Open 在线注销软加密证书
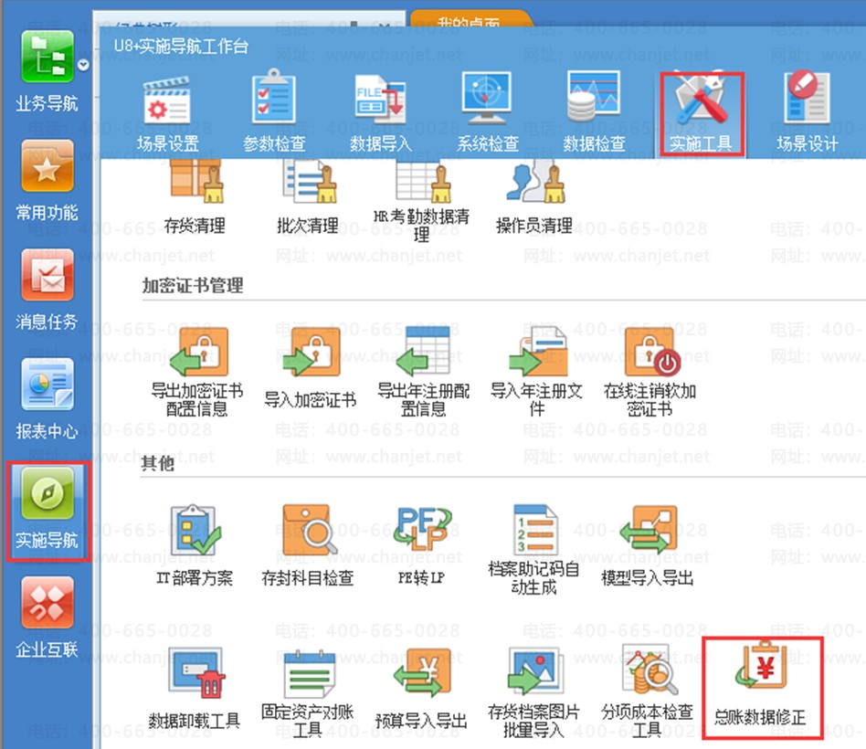Image resolution: width=866 pixels, height=749 pixels. click(650, 373)
